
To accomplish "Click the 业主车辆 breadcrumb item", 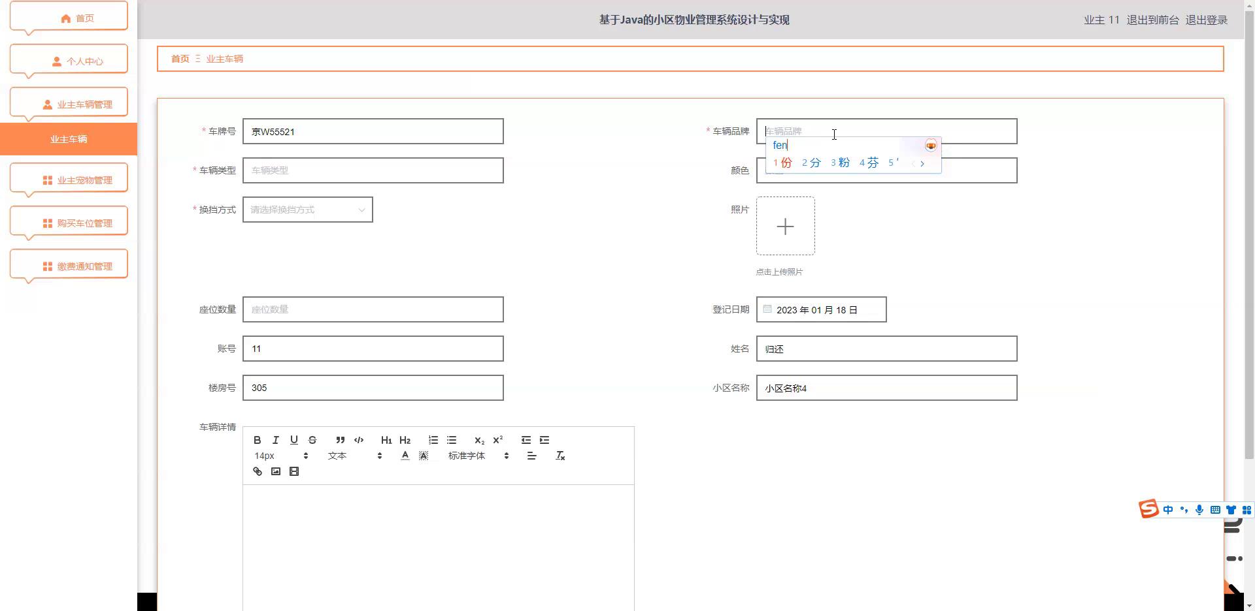I will 224,59.
